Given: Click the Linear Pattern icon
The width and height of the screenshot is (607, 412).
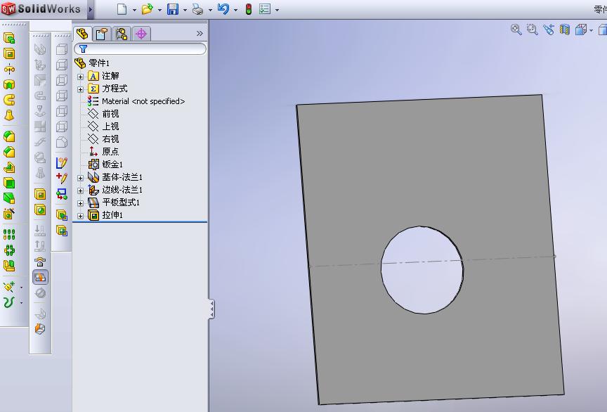Looking at the screenshot, I should (x=9, y=235).
